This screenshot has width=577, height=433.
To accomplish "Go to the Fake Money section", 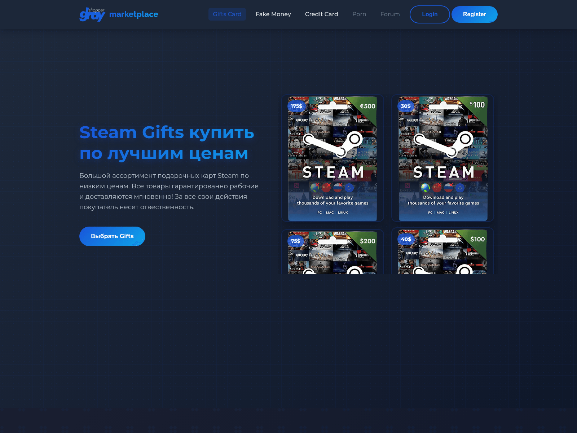I will click(x=273, y=14).
